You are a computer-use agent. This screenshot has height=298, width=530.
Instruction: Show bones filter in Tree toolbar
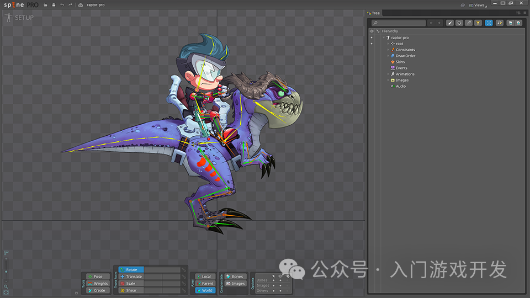[449, 23]
